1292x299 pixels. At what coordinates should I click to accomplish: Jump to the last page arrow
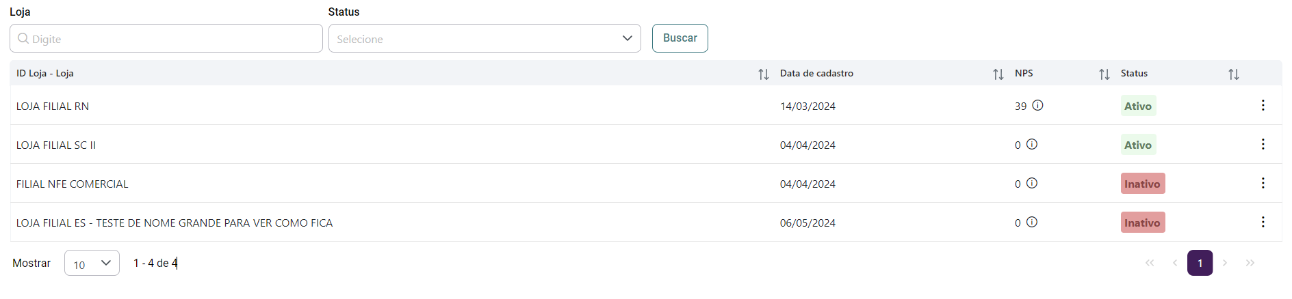[1250, 263]
